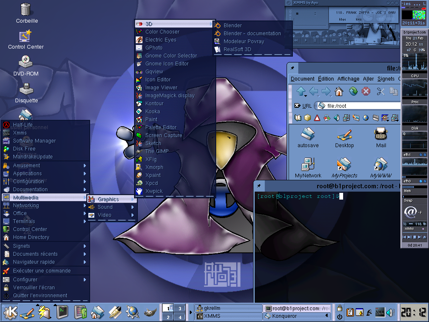Click Konqueror's Forward arrow icon

pyautogui.click(x=326, y=91)
